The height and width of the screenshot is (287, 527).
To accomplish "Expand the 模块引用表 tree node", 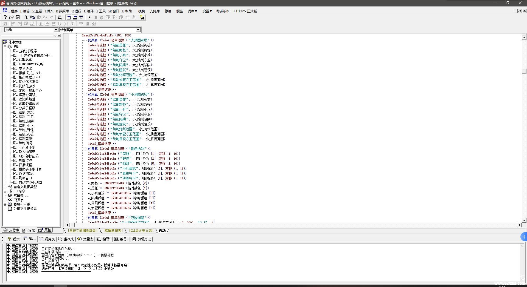I will click(5, 204).
